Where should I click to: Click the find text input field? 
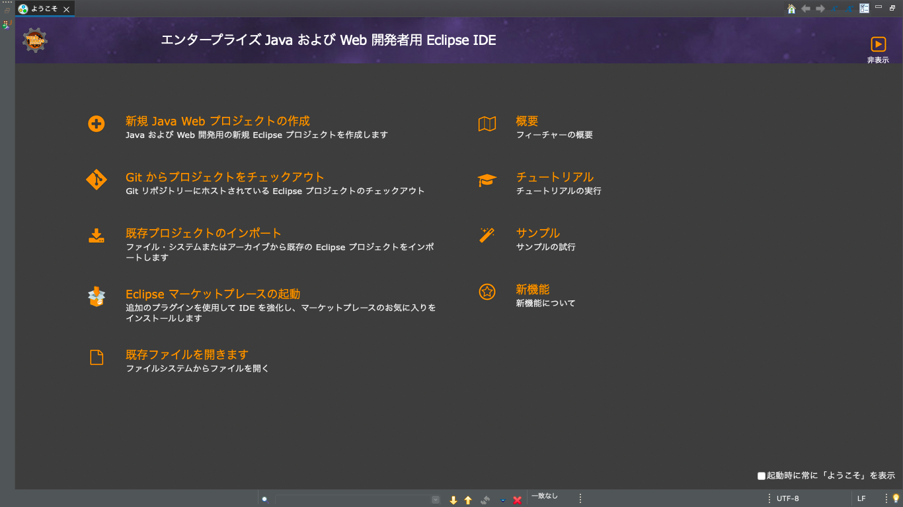[353, 500]
